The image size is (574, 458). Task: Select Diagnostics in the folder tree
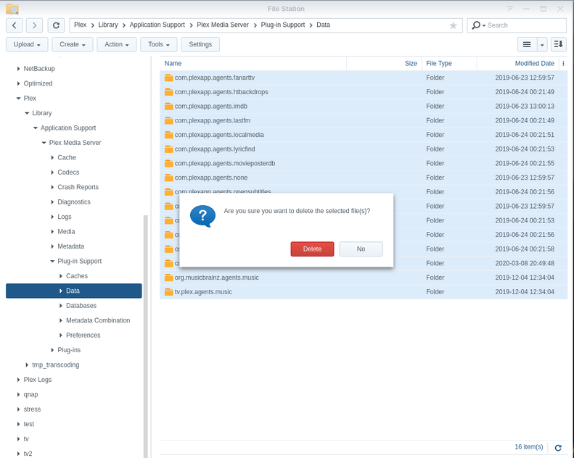click(x=74, y=201)
